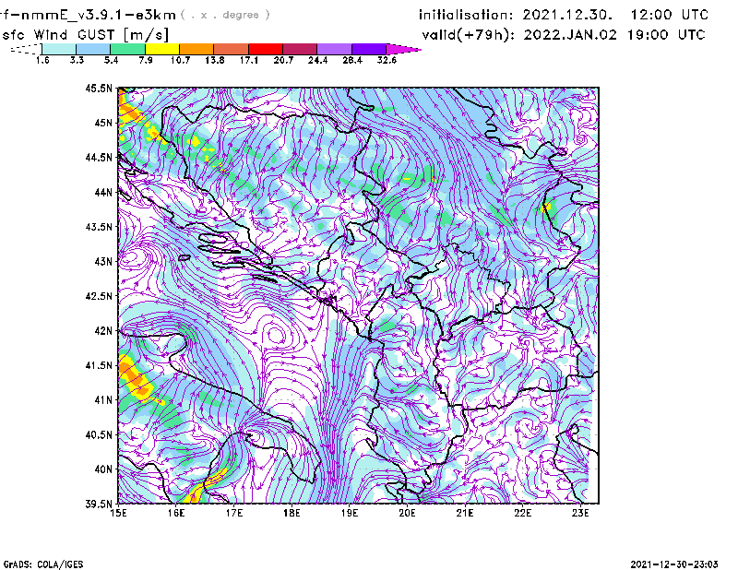Click the legend value 3.3

coord(77,60)
